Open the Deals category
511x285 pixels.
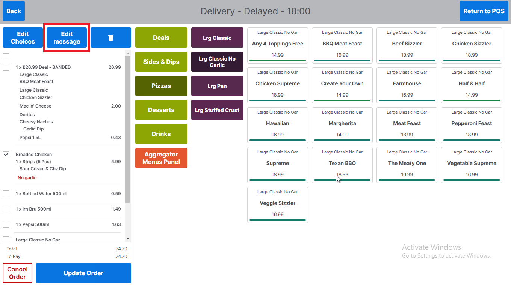pos(161,38)
